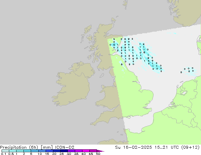Click the 1–2 mm legend color swatch
Viewport: 201px width, 155px height.
pos(20,151)
